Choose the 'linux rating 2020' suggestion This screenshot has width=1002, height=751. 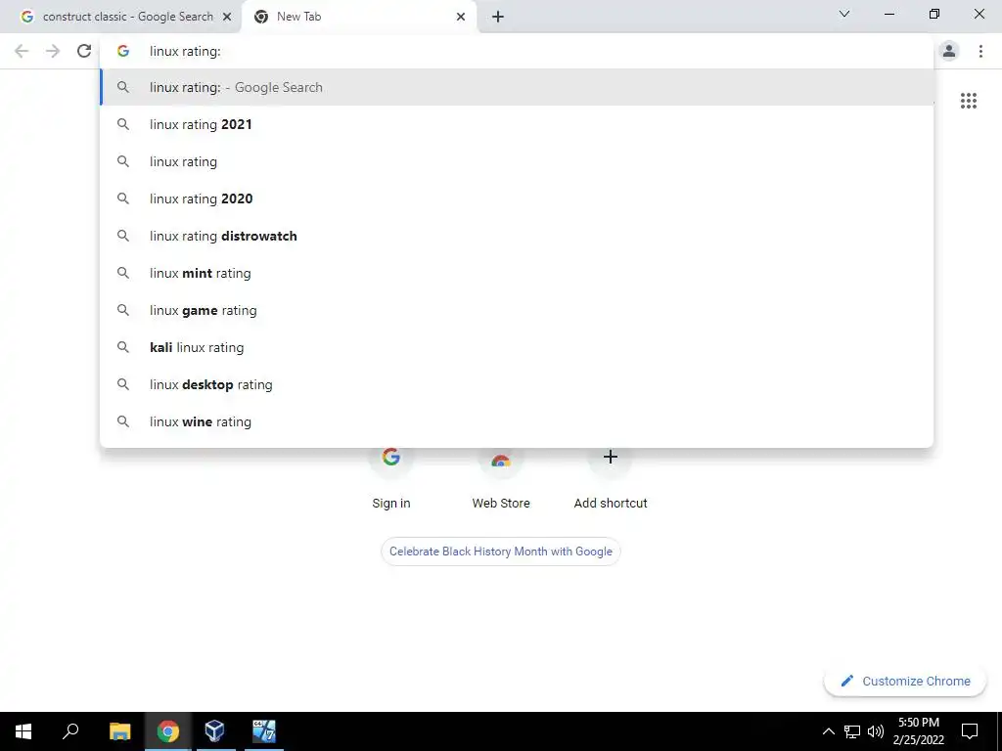point(517,199)
